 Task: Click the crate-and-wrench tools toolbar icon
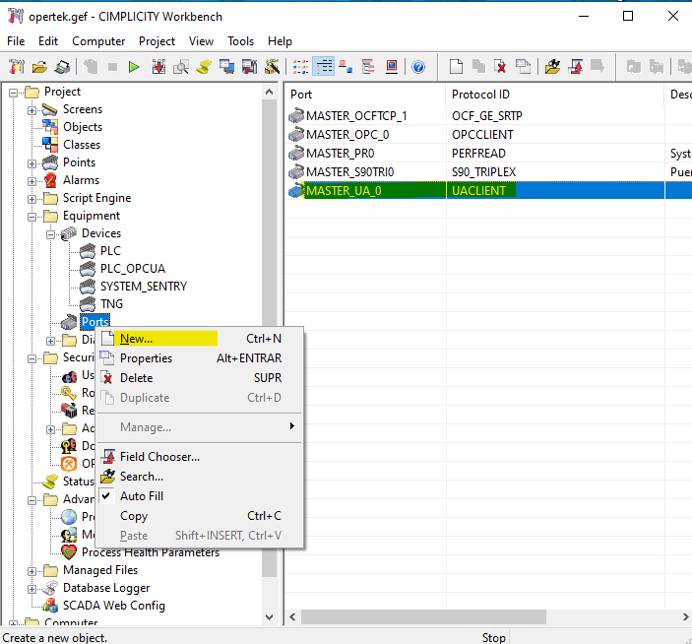click(x=273, y=67)
